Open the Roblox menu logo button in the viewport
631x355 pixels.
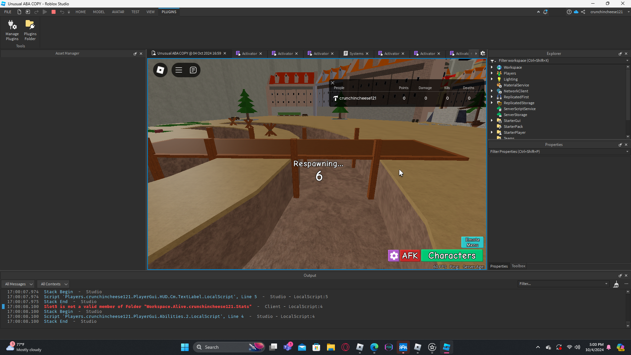coord(160,70)
